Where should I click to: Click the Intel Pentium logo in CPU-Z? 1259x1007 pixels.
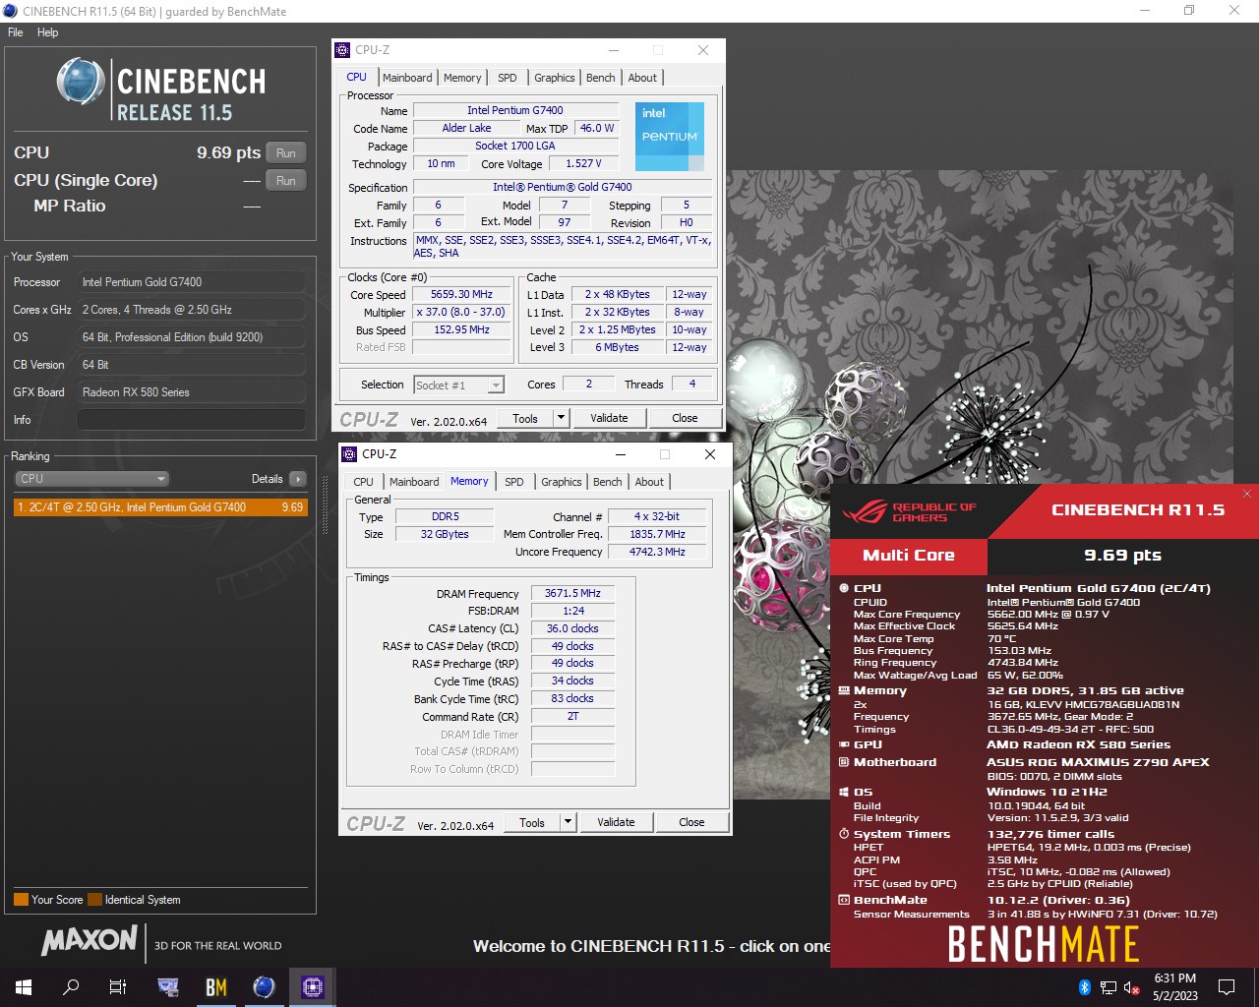point(670,137)
